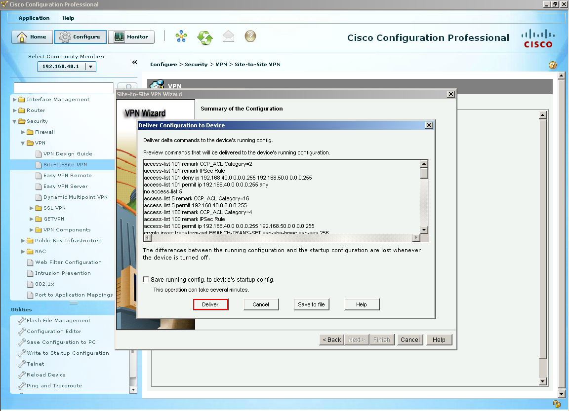The image size is (569, 411).
Task: Open Intrusion Prevention
Action: [x=63, y=273]
